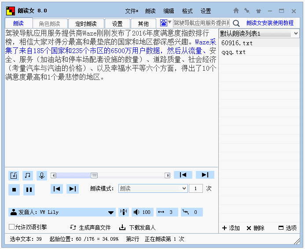This screenshot has height=249, width=305.
Task: Click the pin window icon
Action: pyautogui.click(x=247, y=11)
